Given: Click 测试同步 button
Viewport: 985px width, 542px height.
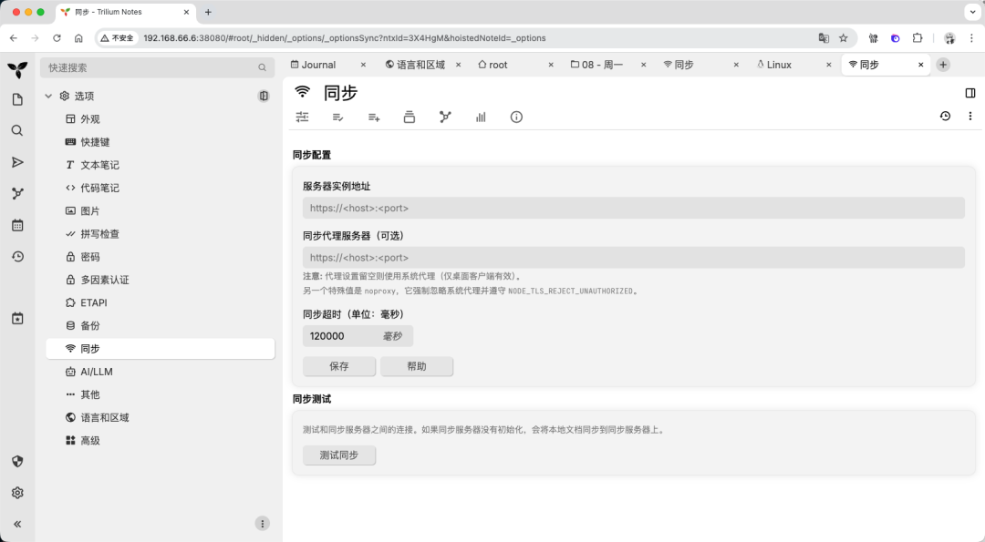Looking at the screenshot, I should tap(339, 455).
